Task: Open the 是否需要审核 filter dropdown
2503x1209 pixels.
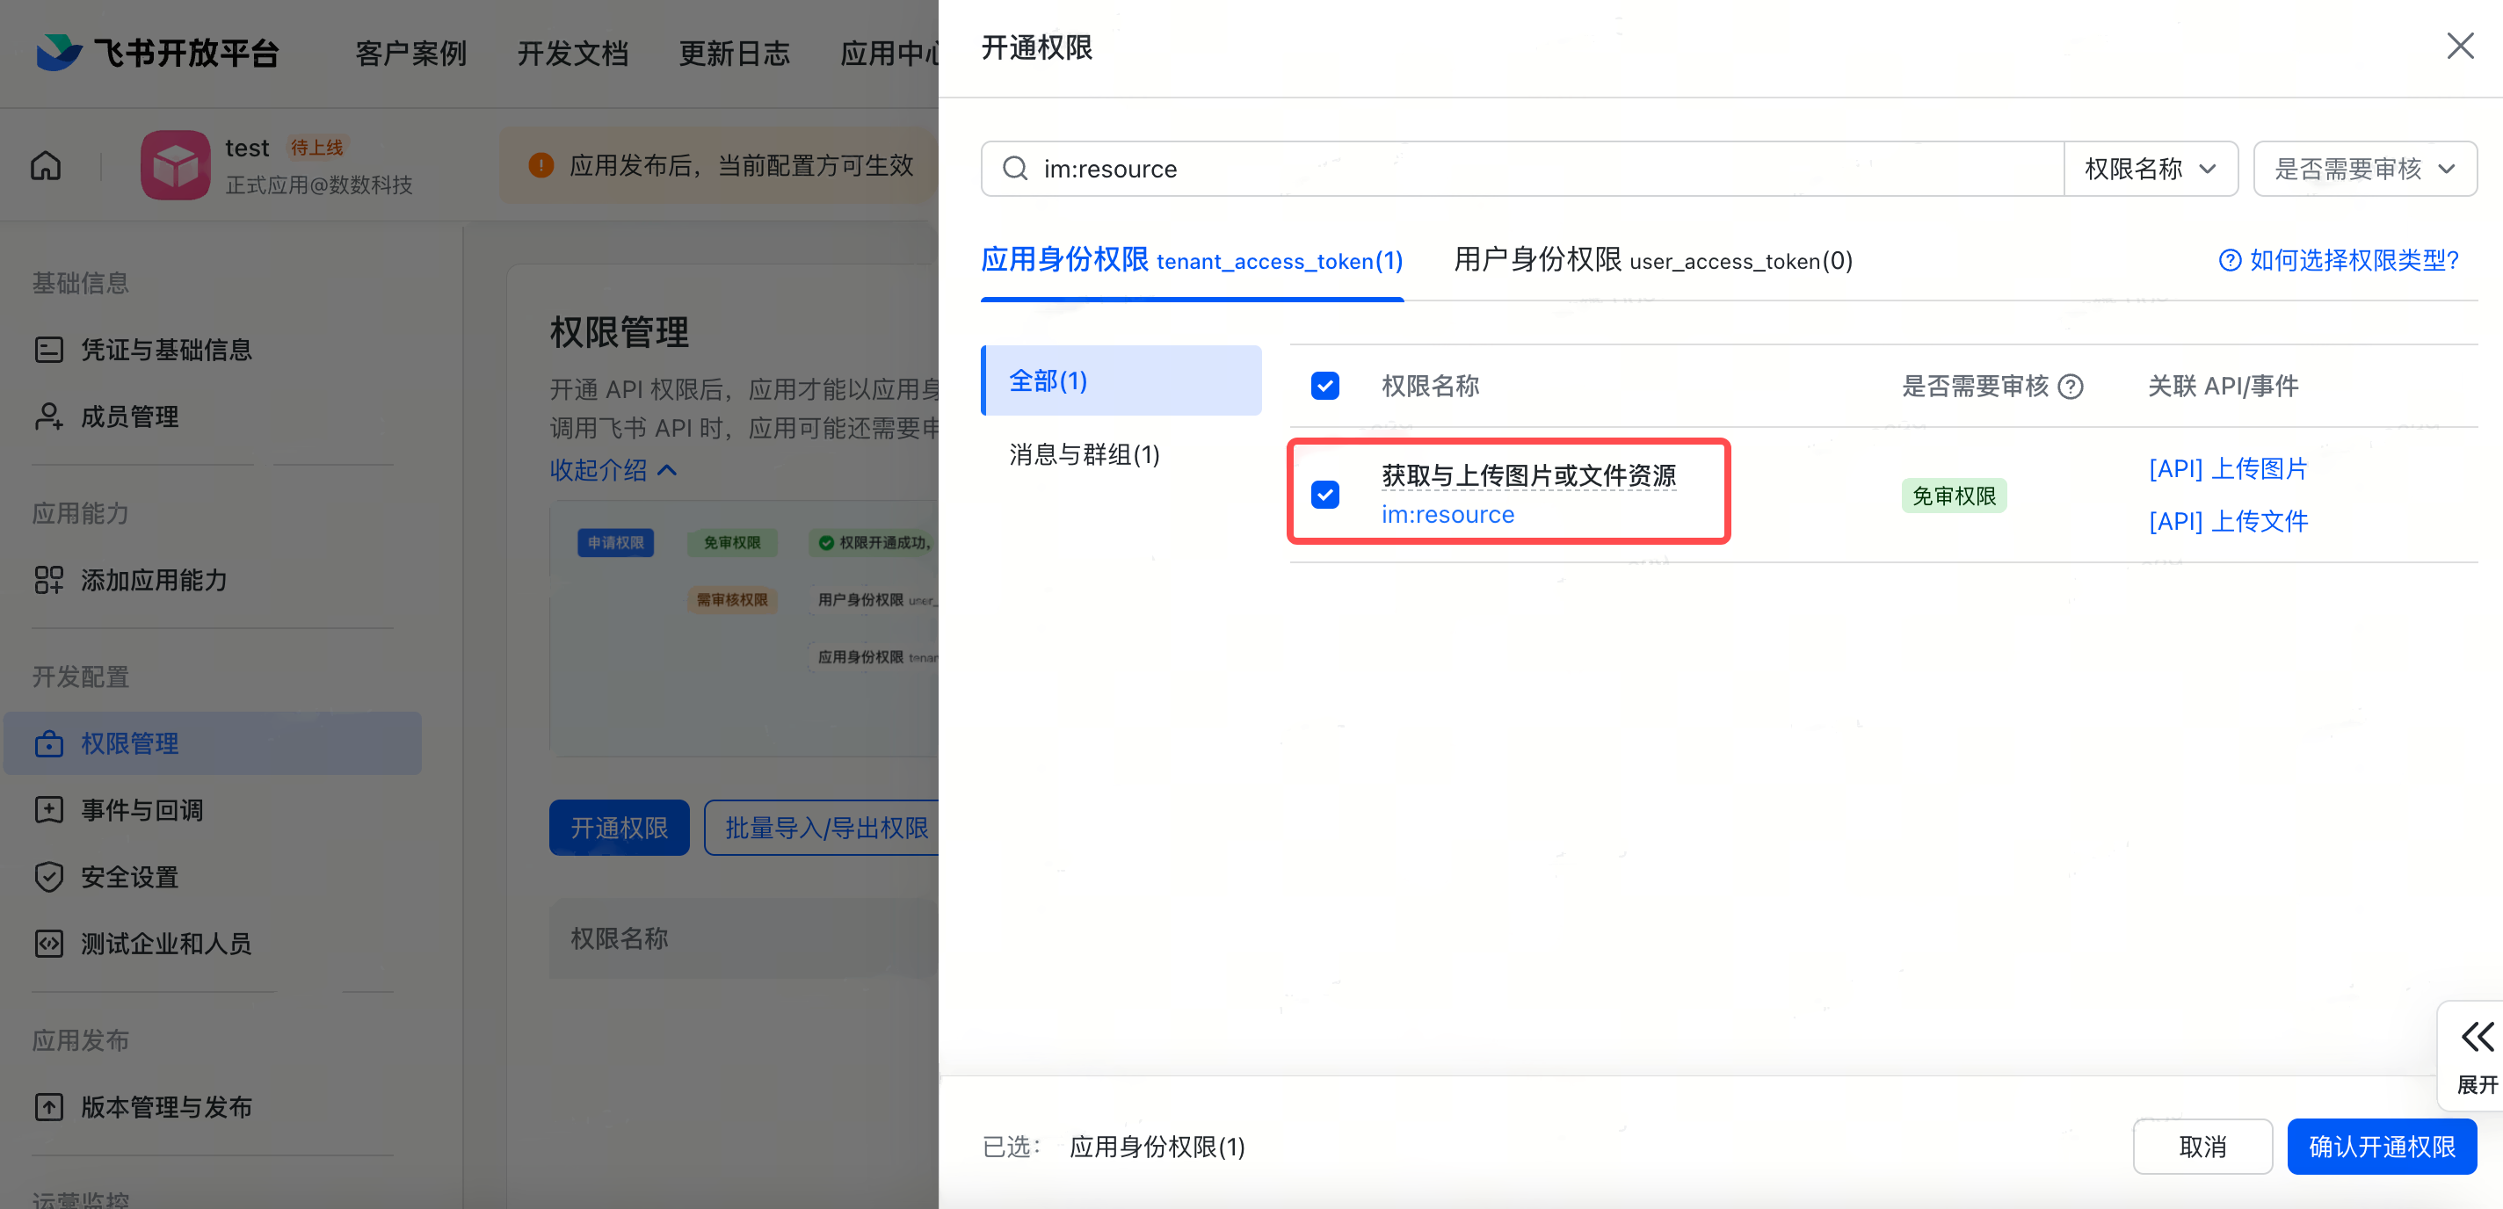Action: click(2364, 169)
